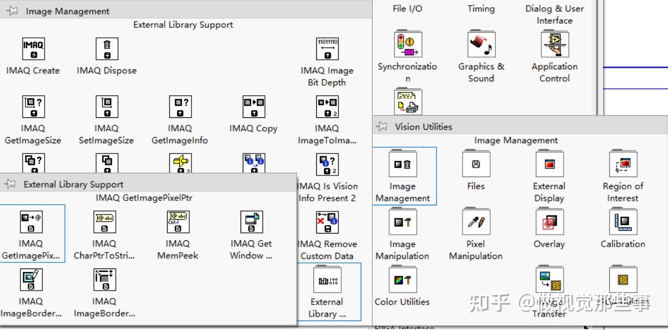Screen dimensions: 668x330
Task: Click the Calibration palette icon
Action: (622, 222)
